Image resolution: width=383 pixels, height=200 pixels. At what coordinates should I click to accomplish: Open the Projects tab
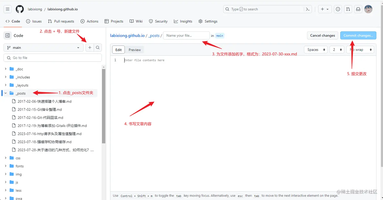[x=114, y=21]
